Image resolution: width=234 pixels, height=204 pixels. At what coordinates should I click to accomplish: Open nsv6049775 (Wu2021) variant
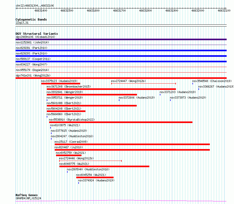(x=74, y=164)
